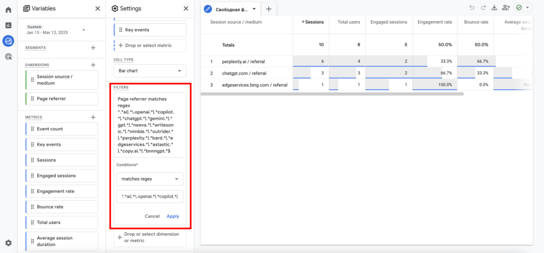This screenshot has width=544, height=253.
Task: Select Key events chip in Settings values
Action: [150, 30]
